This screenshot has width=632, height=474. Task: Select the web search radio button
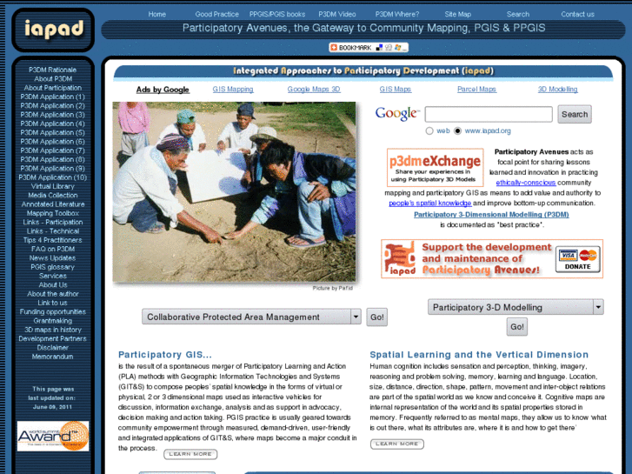pyautogui.click(x=429, y=131)
